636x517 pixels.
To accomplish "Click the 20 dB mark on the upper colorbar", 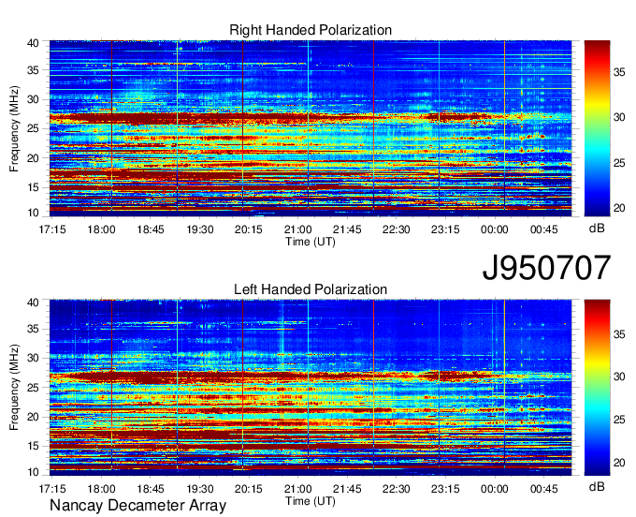I will (x=619, y=208).
